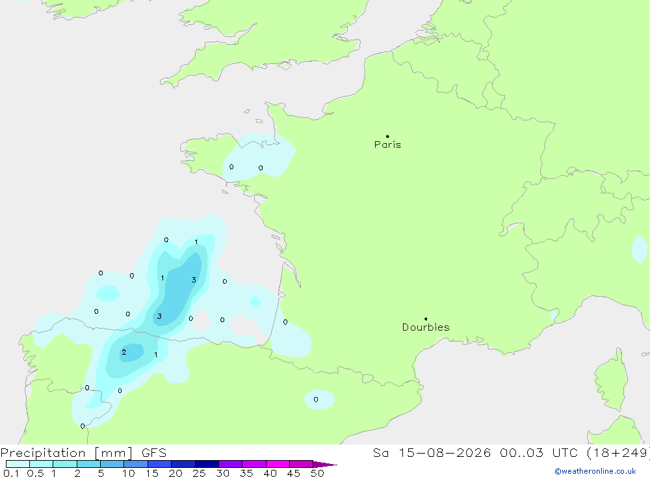
Task: Click the black dot marking Paris
Action: [387, 136]
